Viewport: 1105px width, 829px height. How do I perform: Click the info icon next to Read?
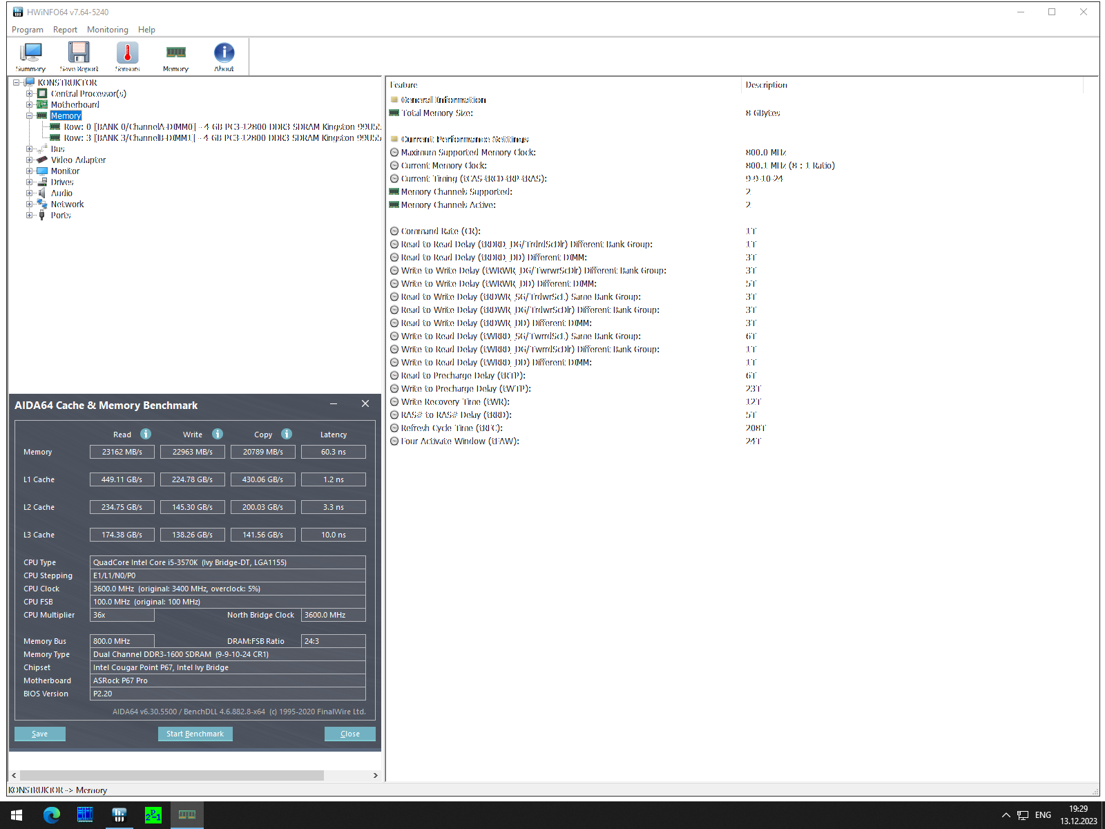coord(146,434)
